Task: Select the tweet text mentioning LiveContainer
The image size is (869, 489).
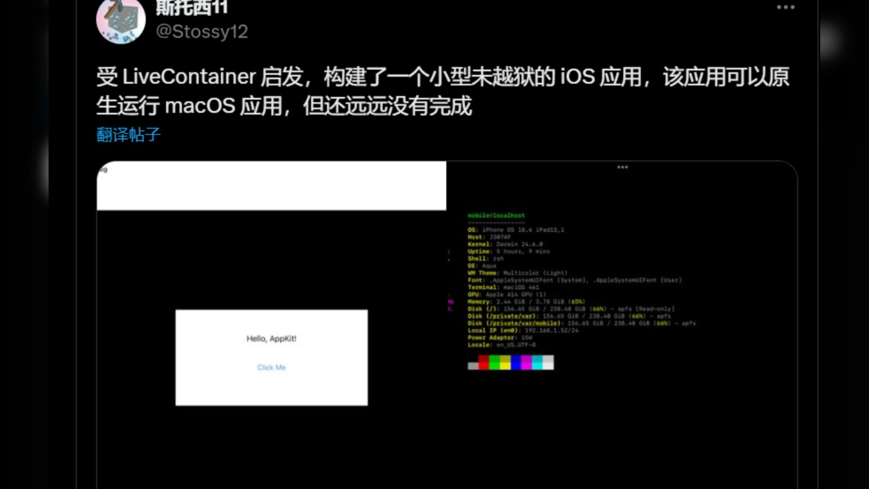Action: coord(443,91)
